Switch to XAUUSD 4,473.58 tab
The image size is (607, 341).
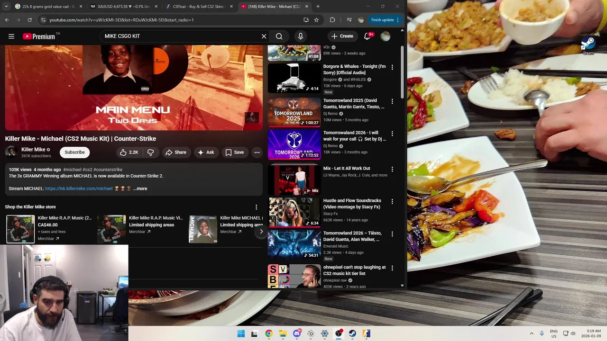123,7
